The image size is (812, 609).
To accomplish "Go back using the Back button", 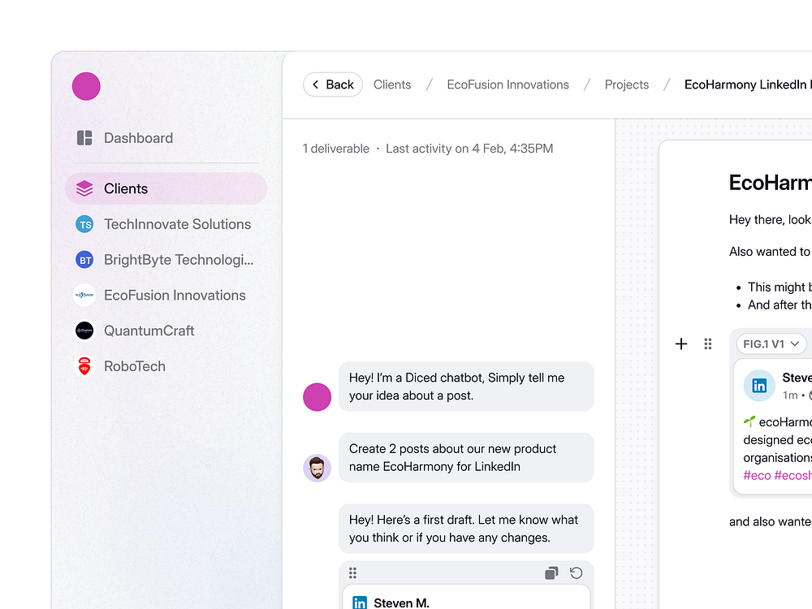I will (332, 84).
